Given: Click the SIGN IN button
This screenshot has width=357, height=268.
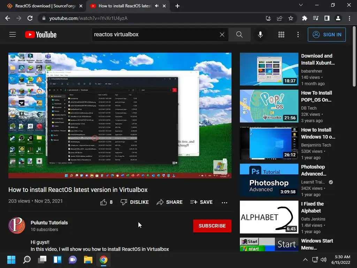Looking at the screenshot, I should point(327,35).
